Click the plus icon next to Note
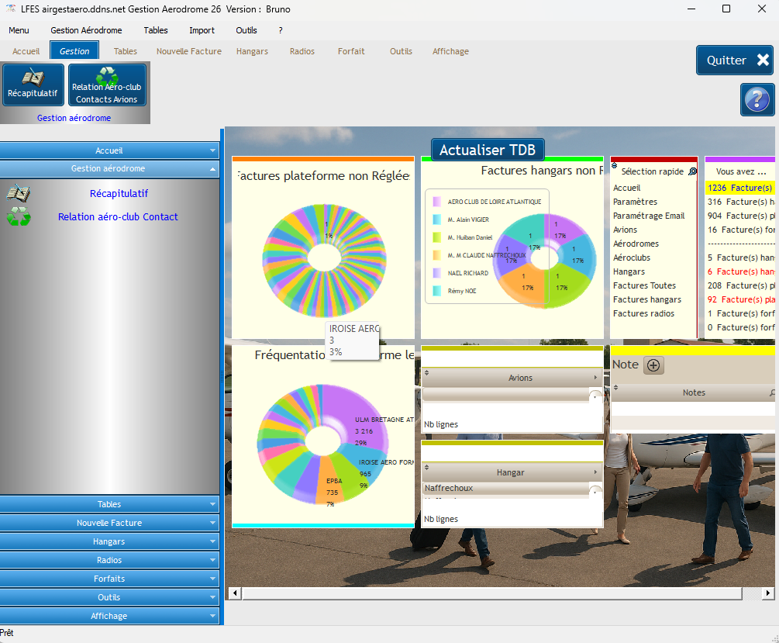The width and height of the screenshot is (779, 643). click(653, 365)
